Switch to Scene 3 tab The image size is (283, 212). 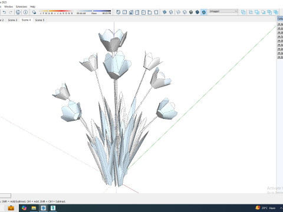point(12,20)
